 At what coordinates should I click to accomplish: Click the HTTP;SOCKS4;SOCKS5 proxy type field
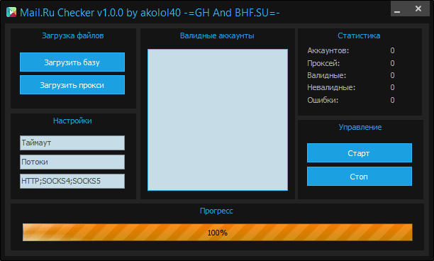point(72,181)
